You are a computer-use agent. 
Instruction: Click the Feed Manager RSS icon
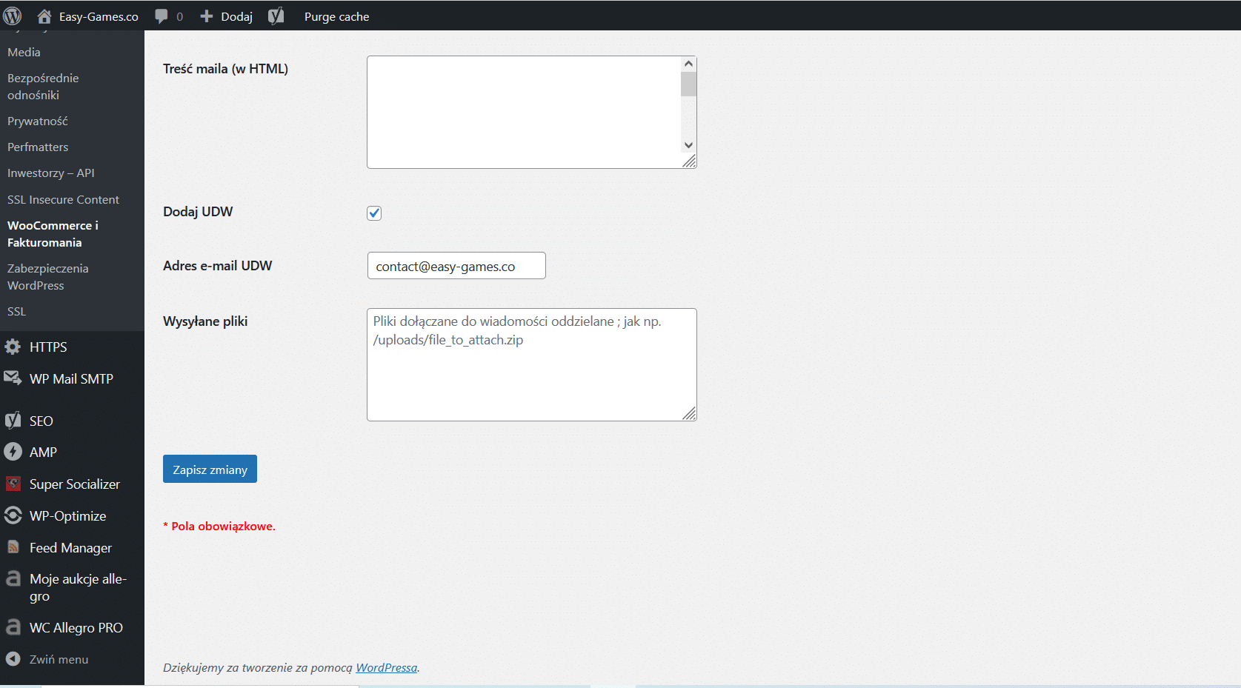click(x=13, y=547)
